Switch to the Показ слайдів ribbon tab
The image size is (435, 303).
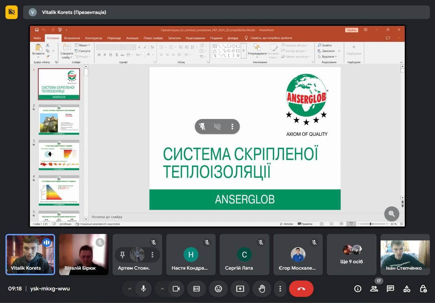click(x=153, y=38)
